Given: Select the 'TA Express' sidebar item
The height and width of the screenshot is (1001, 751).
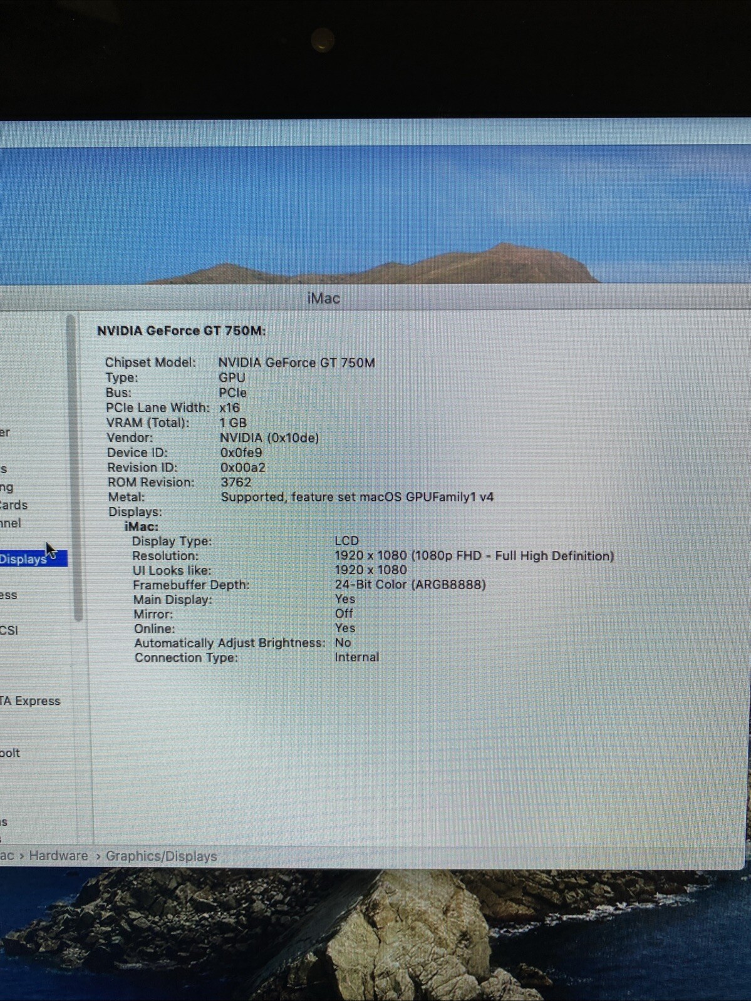Looking at the screenshot, I should point(30,701).
